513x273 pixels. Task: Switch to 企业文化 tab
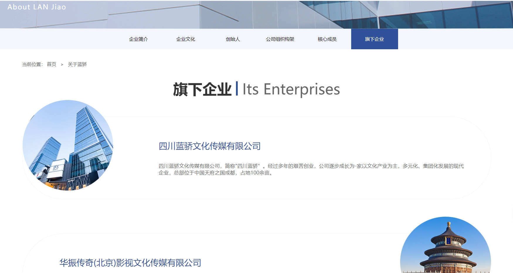point(186,39)
